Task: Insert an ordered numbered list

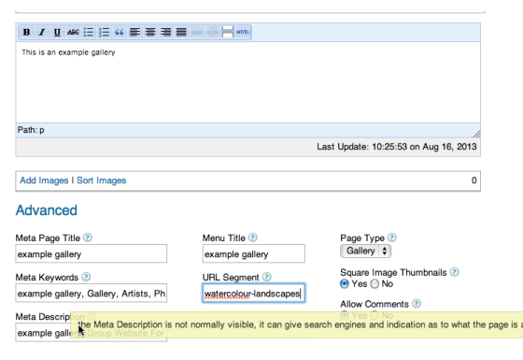Action: tap(104, 32)
